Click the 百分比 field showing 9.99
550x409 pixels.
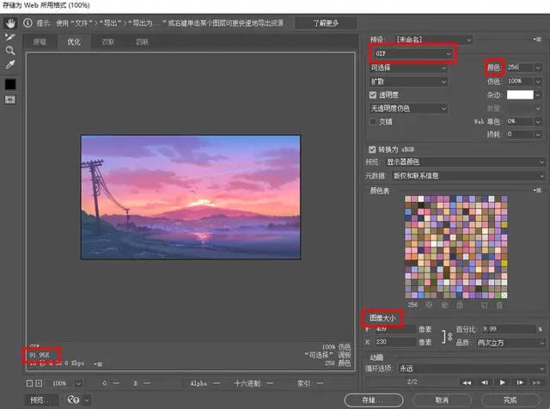pyautogui.click(x=508, y=329)
